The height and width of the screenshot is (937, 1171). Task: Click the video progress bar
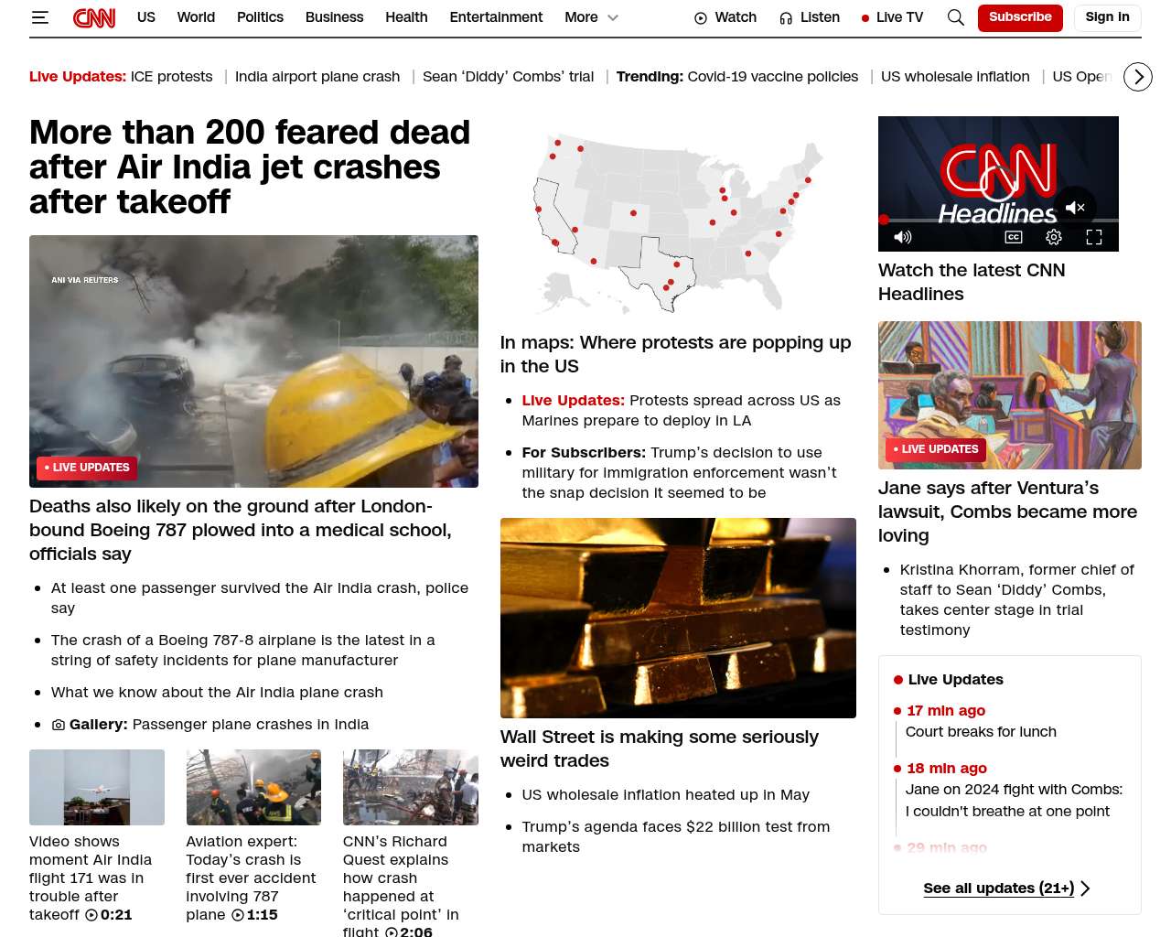pyautogui.click(x=998, y=221)
